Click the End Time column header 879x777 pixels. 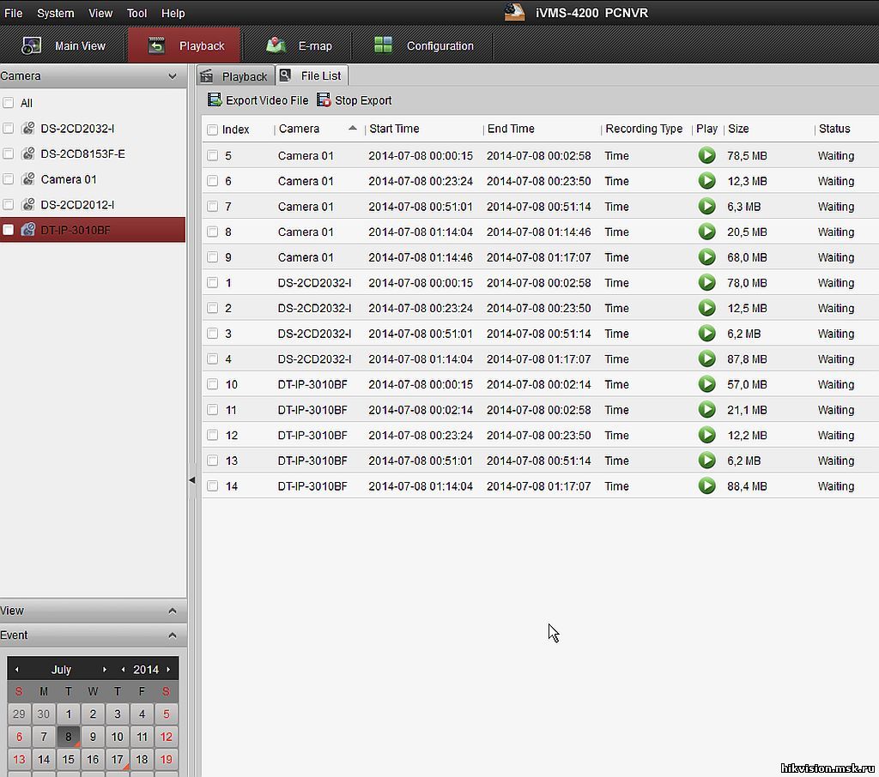click(x=511, y=129)
